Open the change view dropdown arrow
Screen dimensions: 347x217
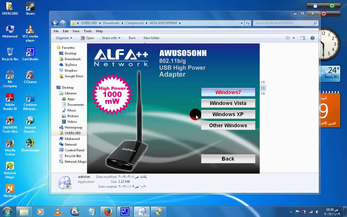294,38
